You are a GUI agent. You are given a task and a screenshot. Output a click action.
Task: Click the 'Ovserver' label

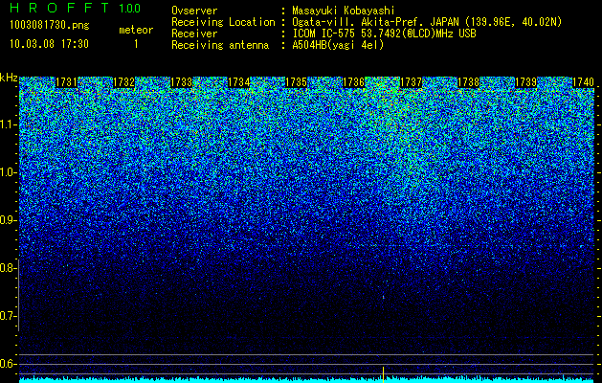point(194,11)
